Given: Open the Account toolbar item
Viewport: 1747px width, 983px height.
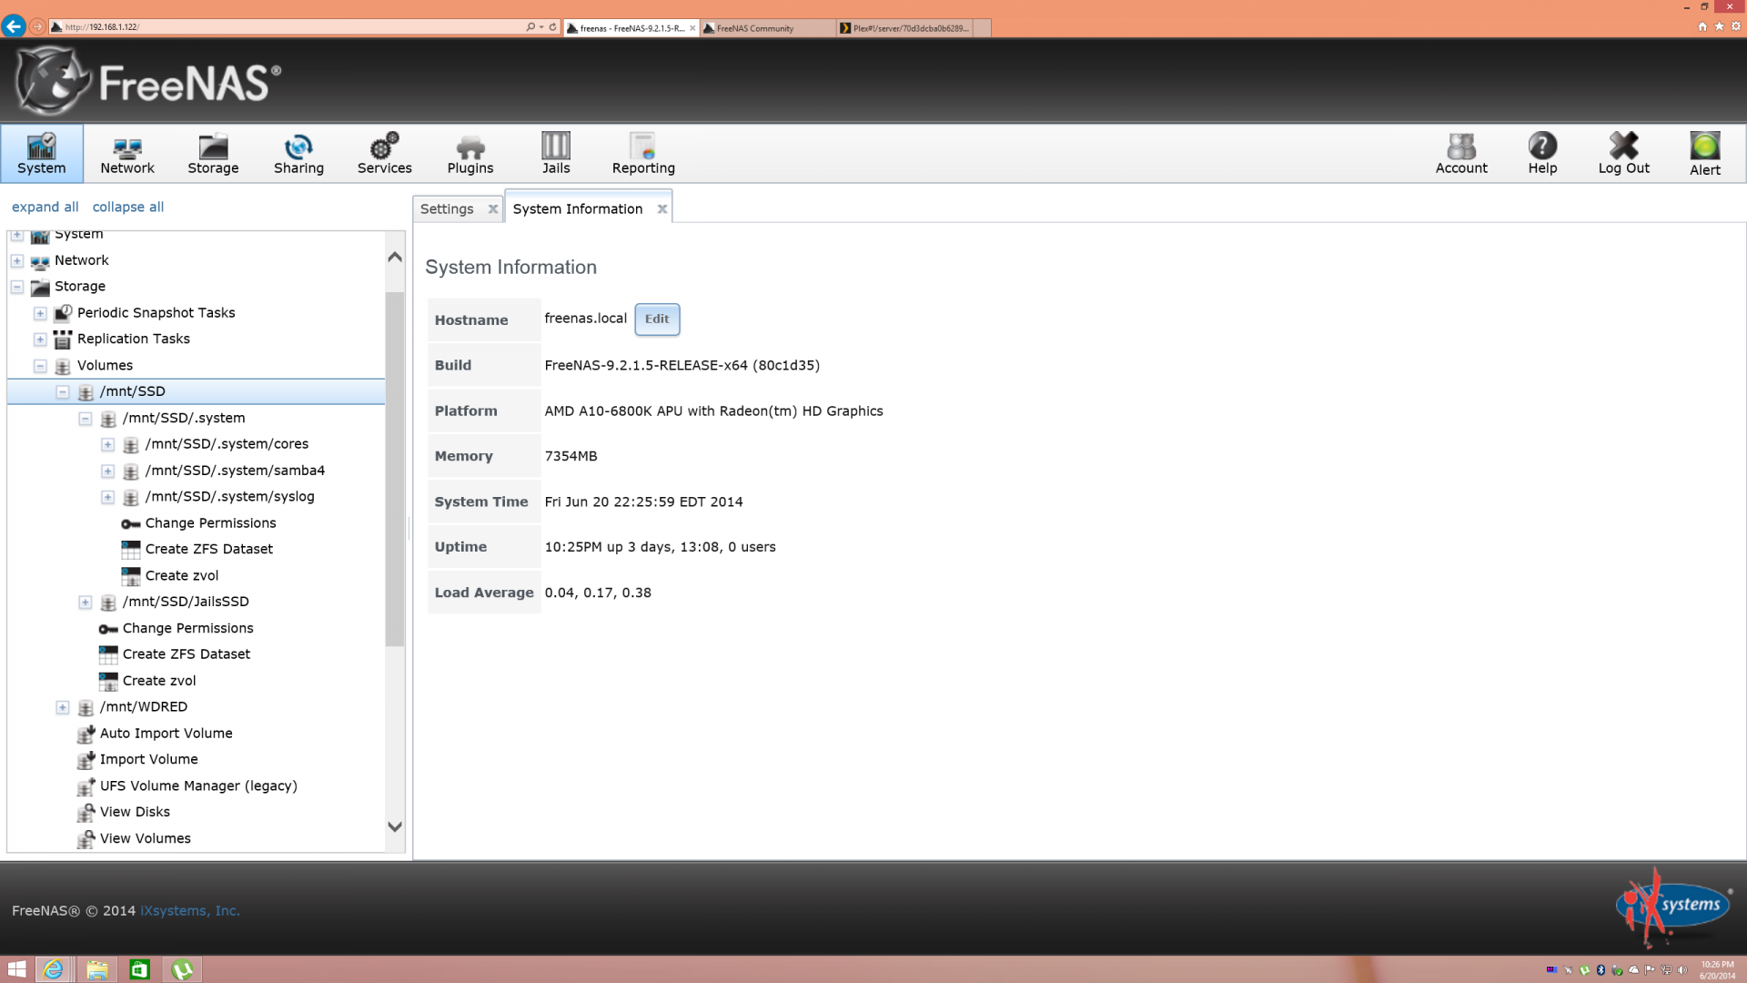Looking at the screenshot, I should tap(1461, 154).
